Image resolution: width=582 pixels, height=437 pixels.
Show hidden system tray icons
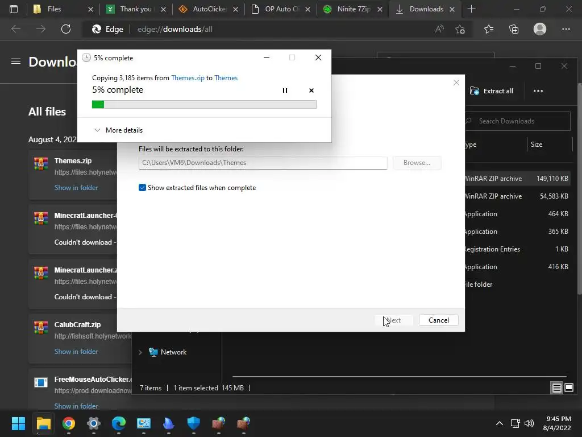(500, 423)
